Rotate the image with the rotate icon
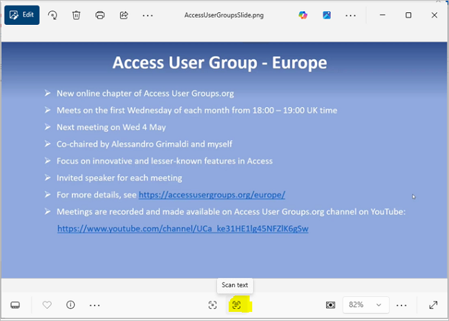The image size is (449, 321). coord(52,15)
